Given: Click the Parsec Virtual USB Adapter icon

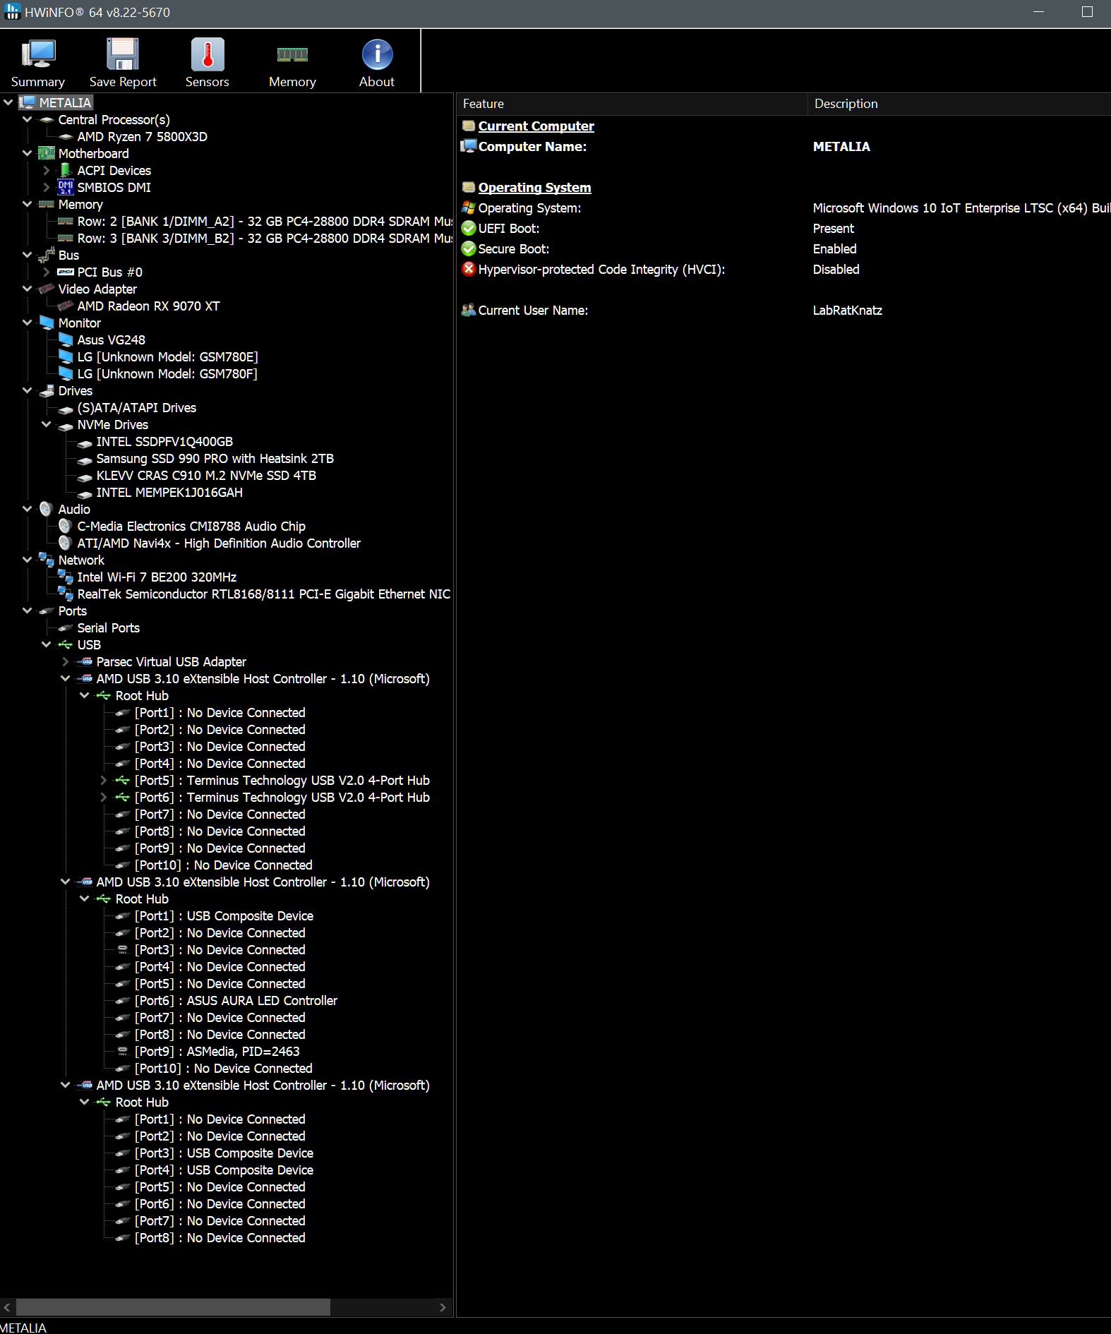Looking at the screenshot, I should [85, 661].
